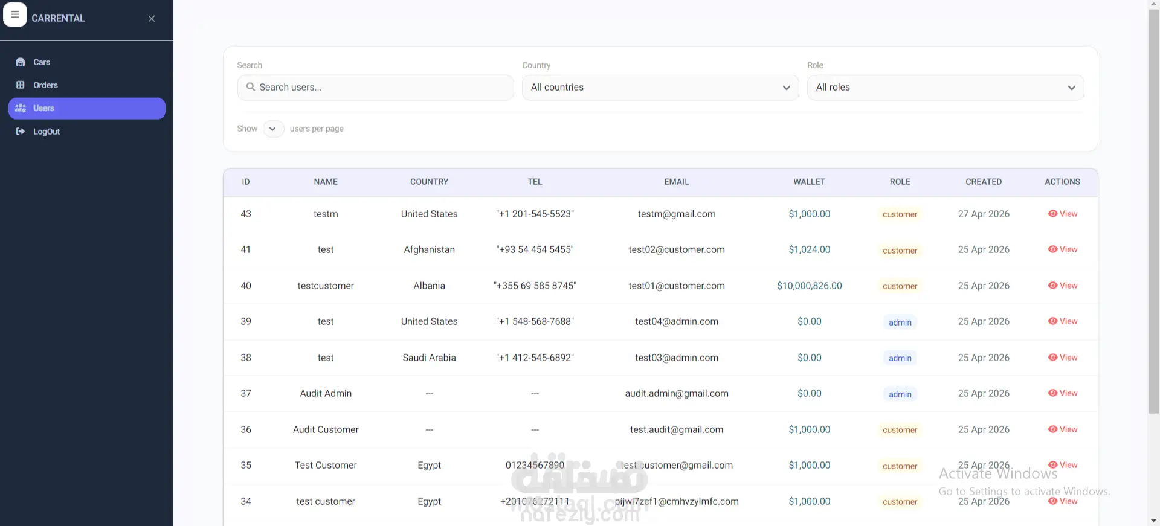Click LogOut in the sidebar
The width and height of the screenshot is (1160, 526).
tap(87, 132)
